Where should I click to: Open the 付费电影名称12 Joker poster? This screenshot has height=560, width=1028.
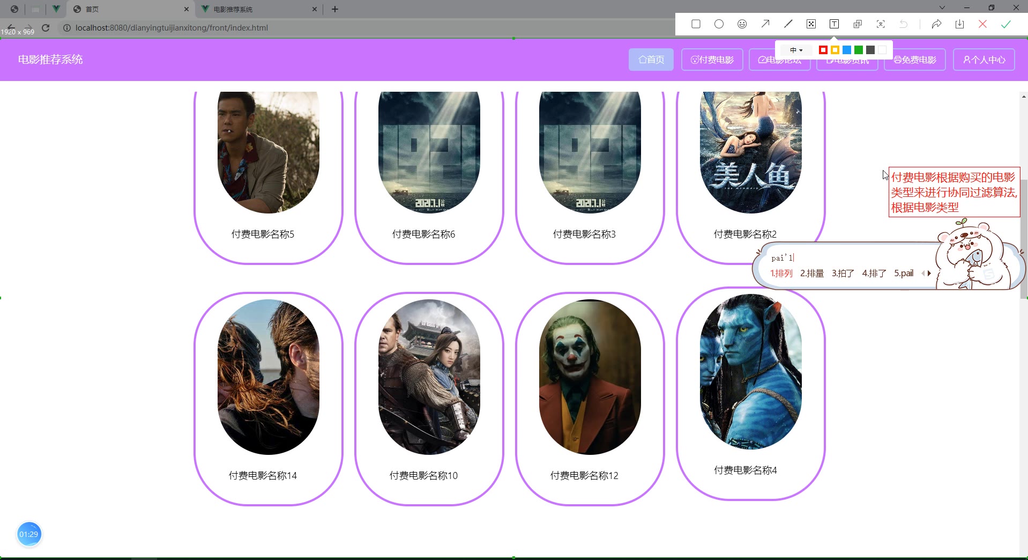pyautogui.click(x=590, y=377)
